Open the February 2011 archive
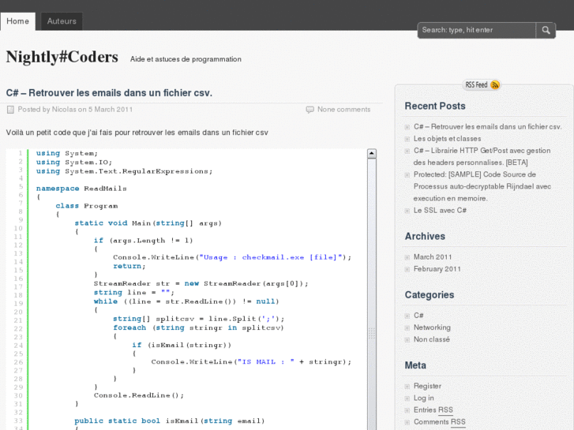 click(437, 269)
